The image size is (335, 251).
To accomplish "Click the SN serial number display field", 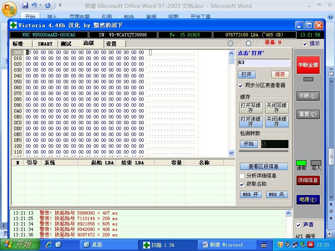I will point(123,35).
